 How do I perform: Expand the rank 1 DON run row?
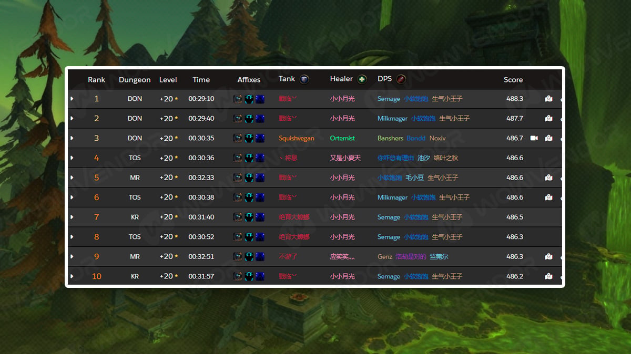[72, 99]
